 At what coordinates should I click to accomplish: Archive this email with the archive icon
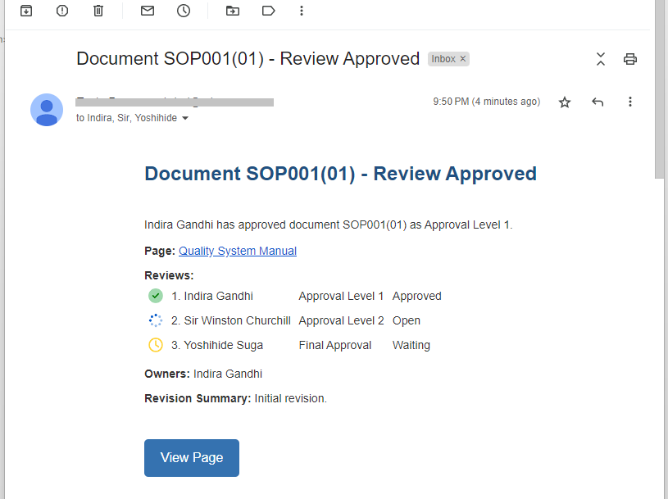pos(26,11)
